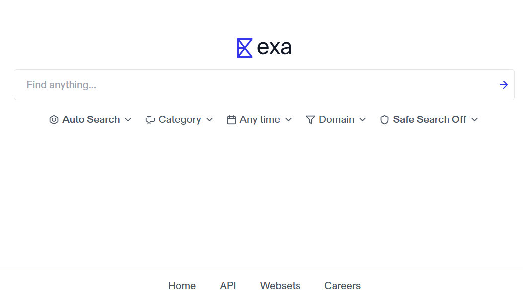
Task: Click inside the Find anything search field
Action: 199,85
